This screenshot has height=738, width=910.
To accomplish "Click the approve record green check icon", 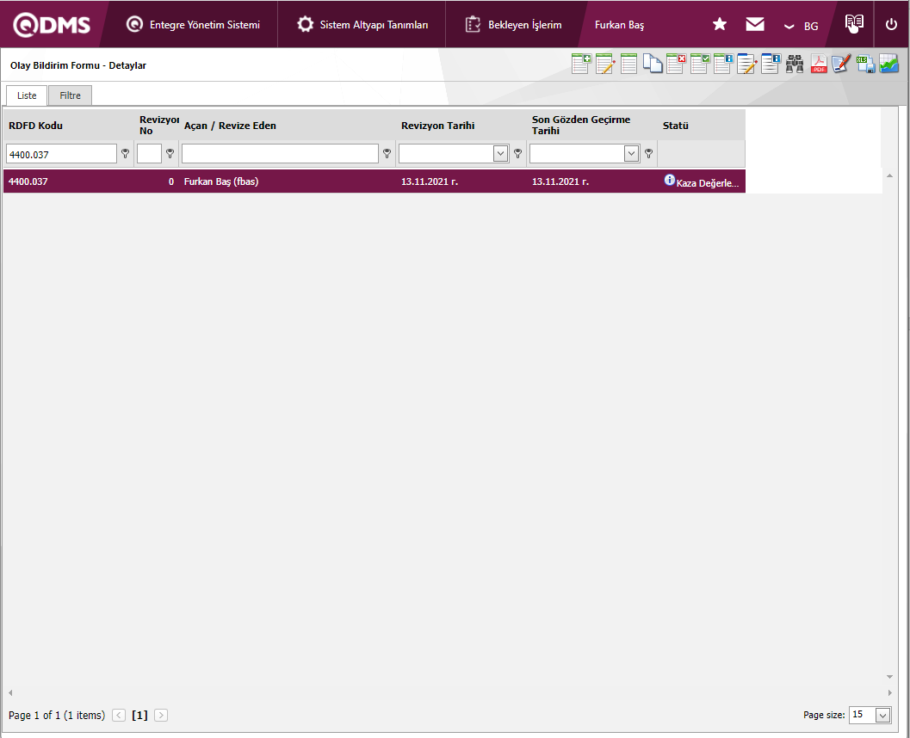I will 700,64.
